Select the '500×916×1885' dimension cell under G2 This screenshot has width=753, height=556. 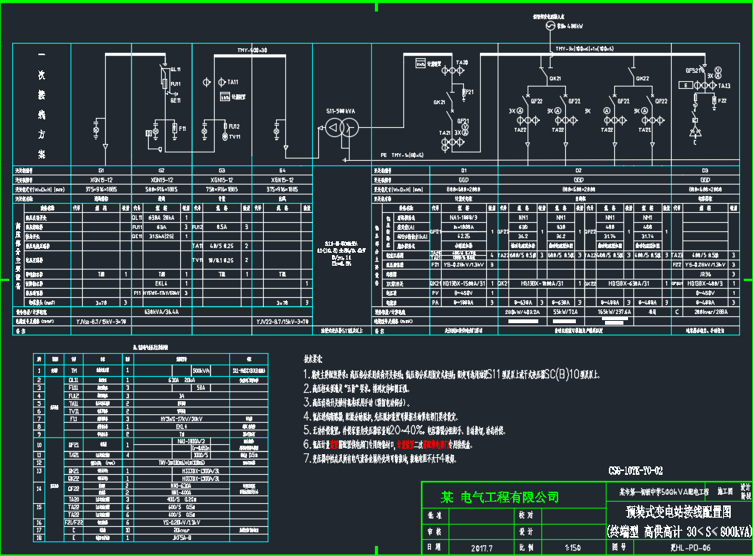161,189
